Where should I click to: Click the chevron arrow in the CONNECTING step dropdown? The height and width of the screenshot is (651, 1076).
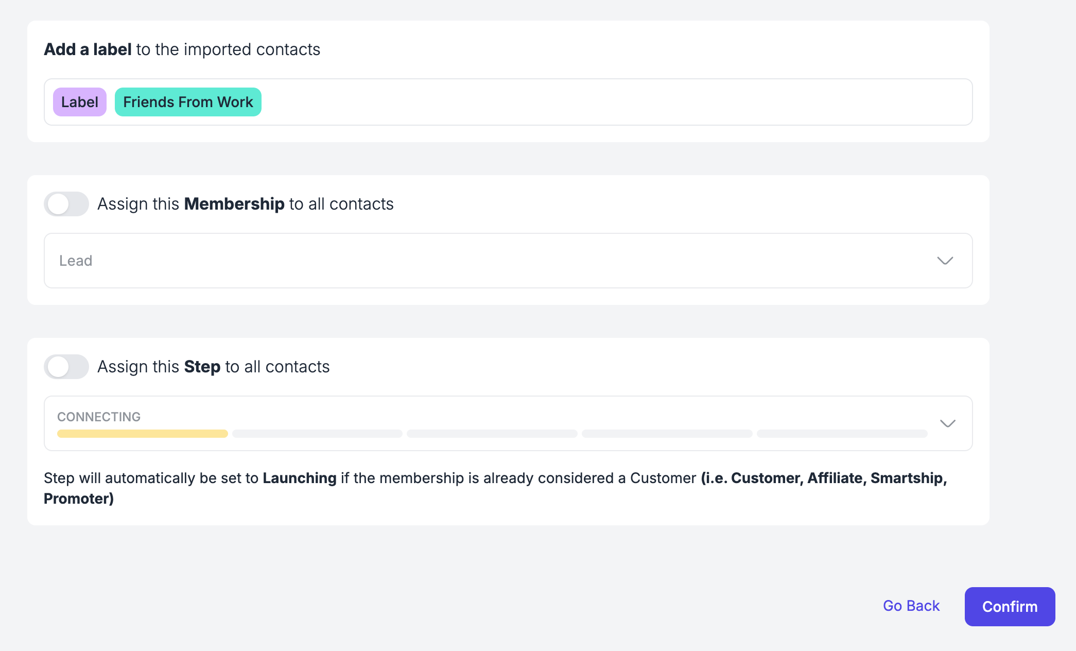pyautogui.click(x=947, y=423)
